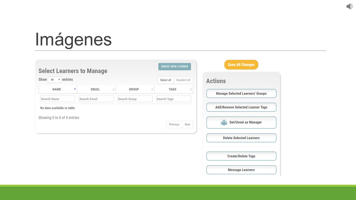Sort the table by the TAGS column

[x=174, y=89]
